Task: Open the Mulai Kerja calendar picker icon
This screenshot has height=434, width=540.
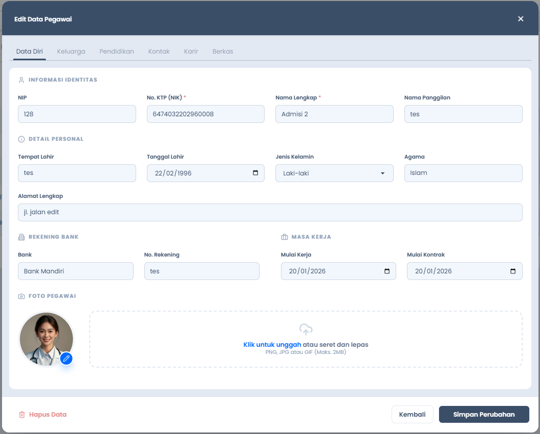Action: click(387, 271)
